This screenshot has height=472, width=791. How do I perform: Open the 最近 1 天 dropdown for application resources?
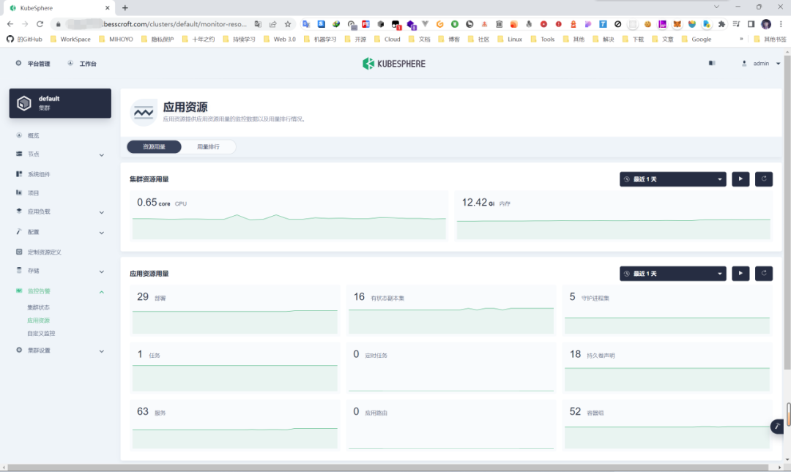tap(672, 274)
